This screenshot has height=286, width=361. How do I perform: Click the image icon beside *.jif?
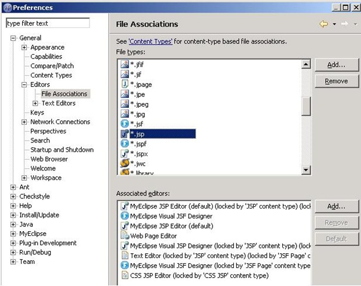(125, 74)
